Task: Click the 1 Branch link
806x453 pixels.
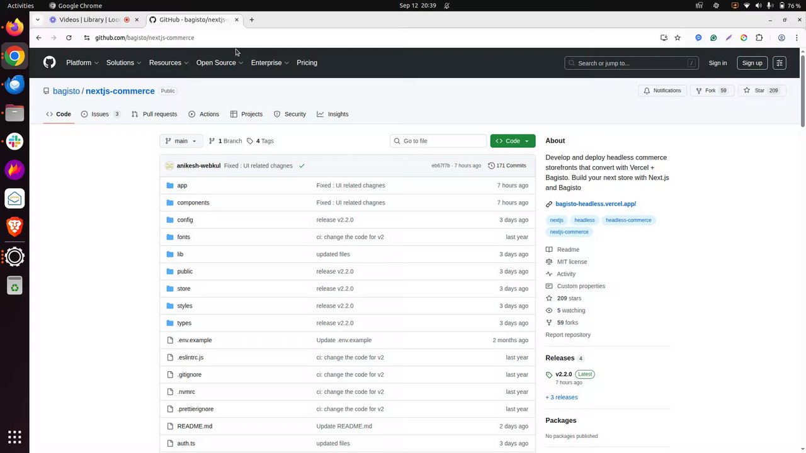Action: click(x=225, y=141)
